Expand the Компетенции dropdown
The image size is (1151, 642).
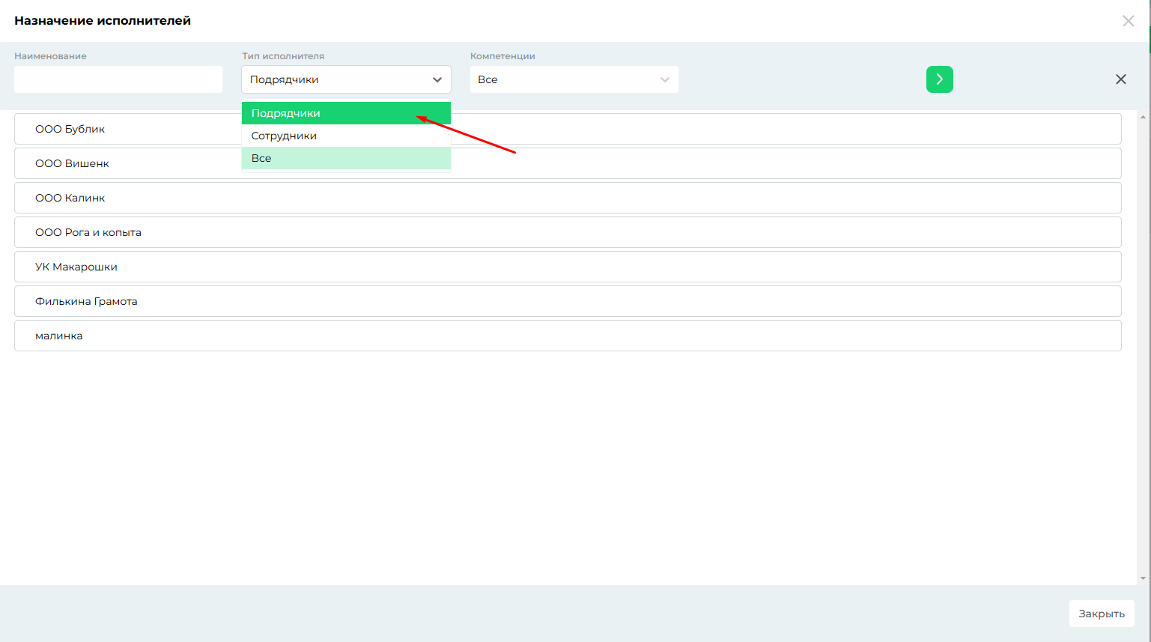coord(574,79)
